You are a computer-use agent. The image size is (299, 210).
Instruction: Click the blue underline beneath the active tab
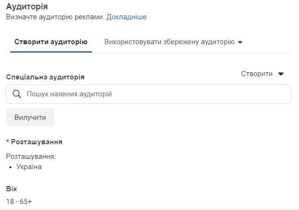point(51,52)
